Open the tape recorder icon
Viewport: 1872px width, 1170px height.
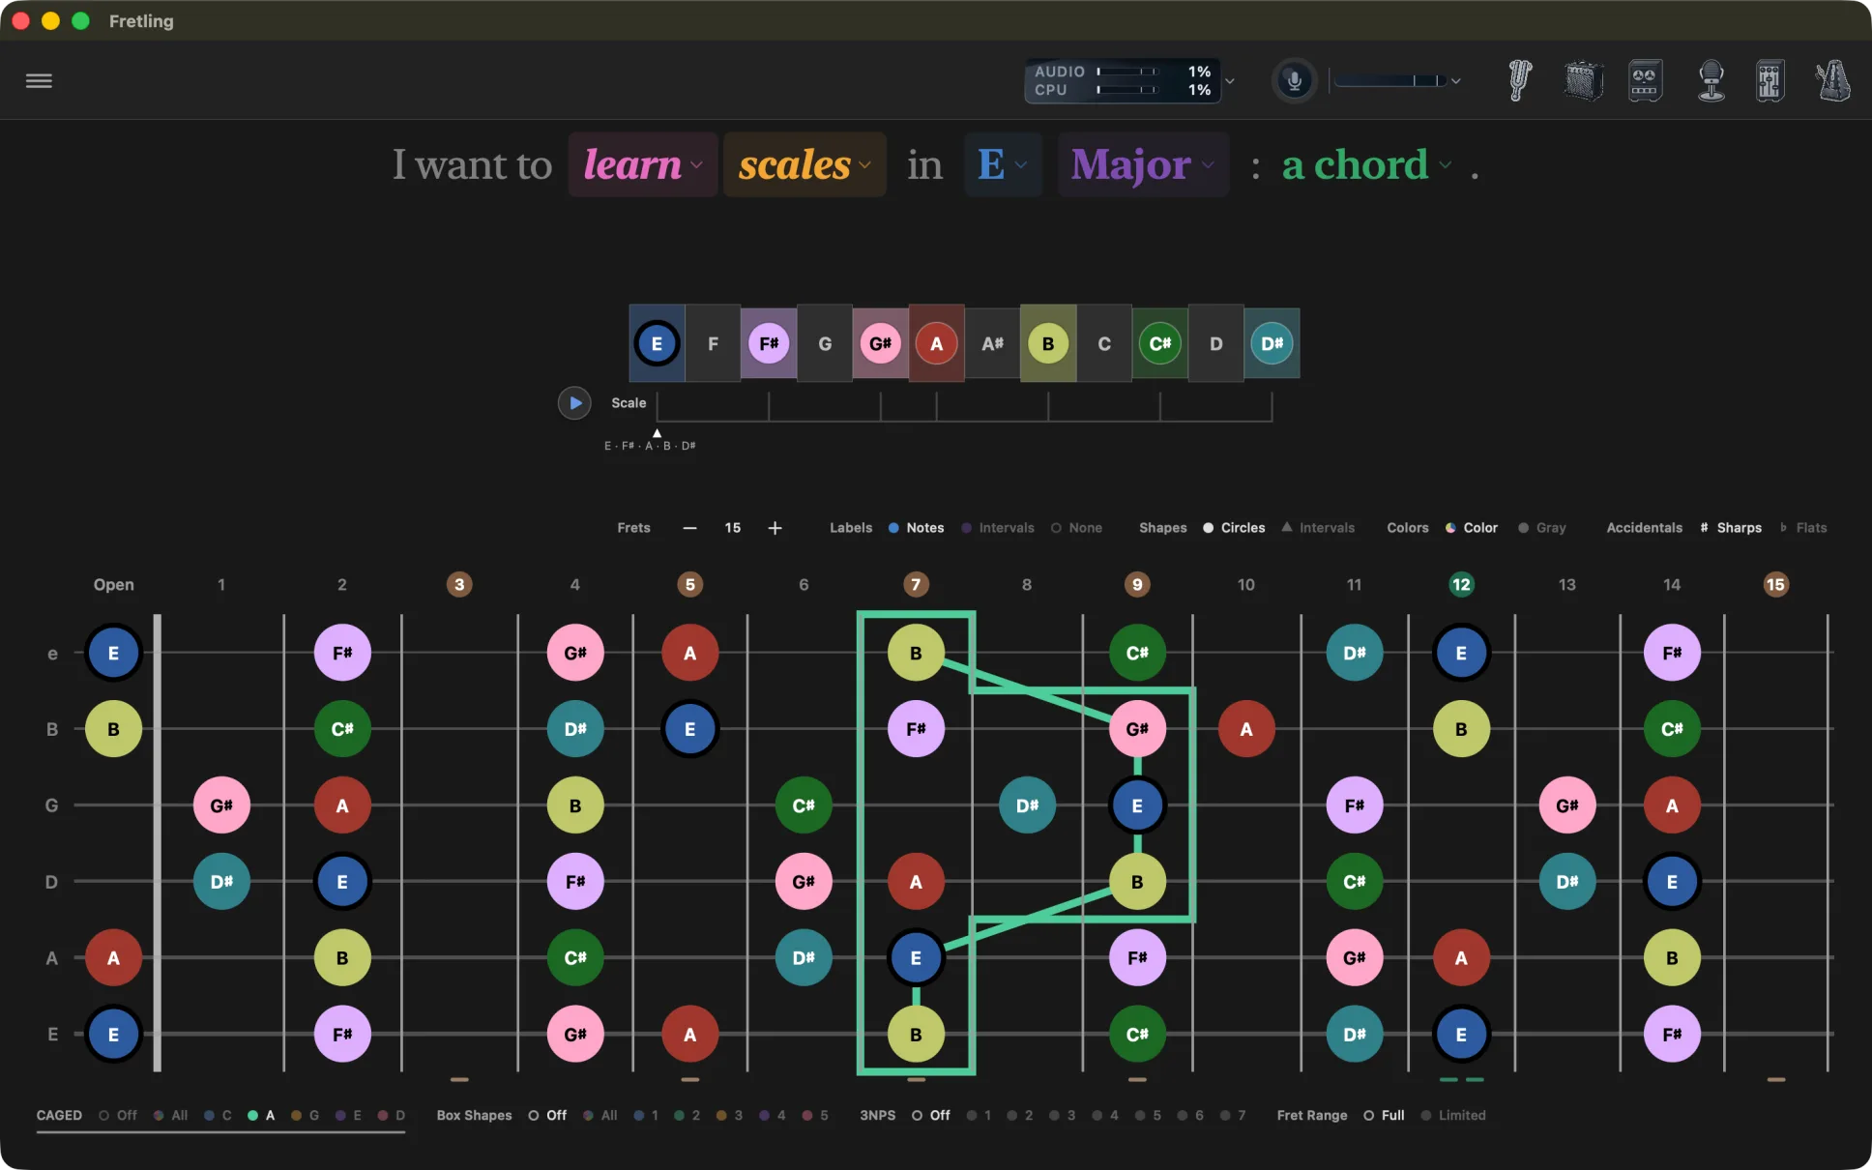[1645, 80]
